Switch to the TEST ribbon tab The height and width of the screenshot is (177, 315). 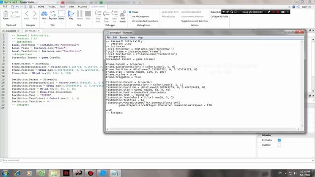pyautogui.click(x=63, y=6)
